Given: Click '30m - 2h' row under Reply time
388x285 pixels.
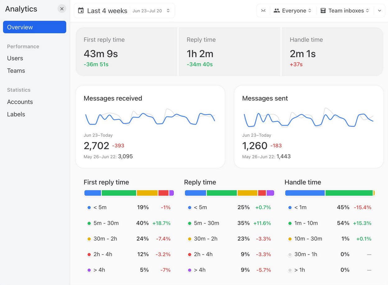Looking at the screenshot, I should tap(229, 239).
